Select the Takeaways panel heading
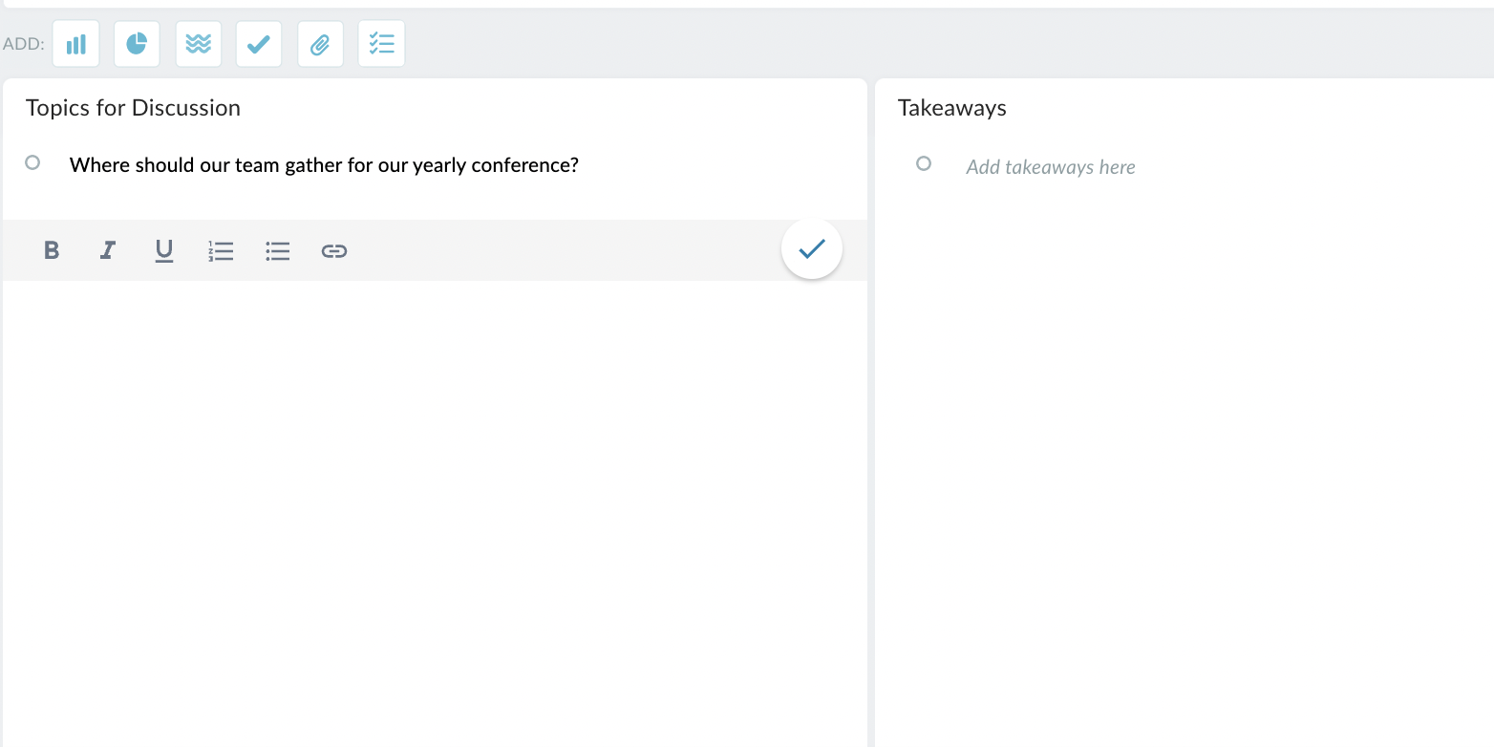The height and width of the screenshot is (747, 1494). click(952, 108)
